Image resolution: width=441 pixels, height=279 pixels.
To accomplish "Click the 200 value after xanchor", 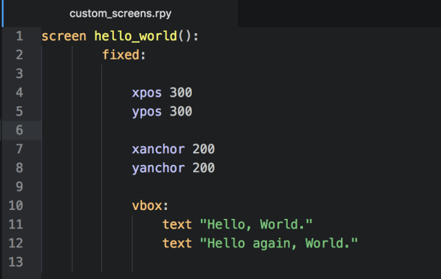I will coord(204,148).
